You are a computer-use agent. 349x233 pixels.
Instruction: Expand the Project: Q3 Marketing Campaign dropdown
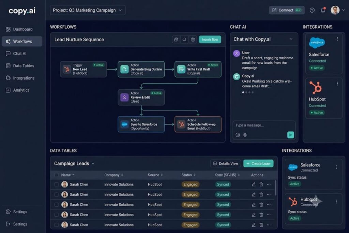point(88,10)
